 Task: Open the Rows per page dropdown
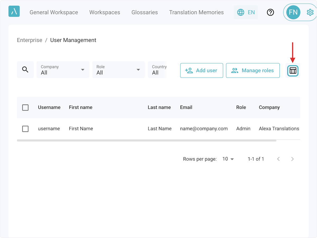[x=228, y=159]
